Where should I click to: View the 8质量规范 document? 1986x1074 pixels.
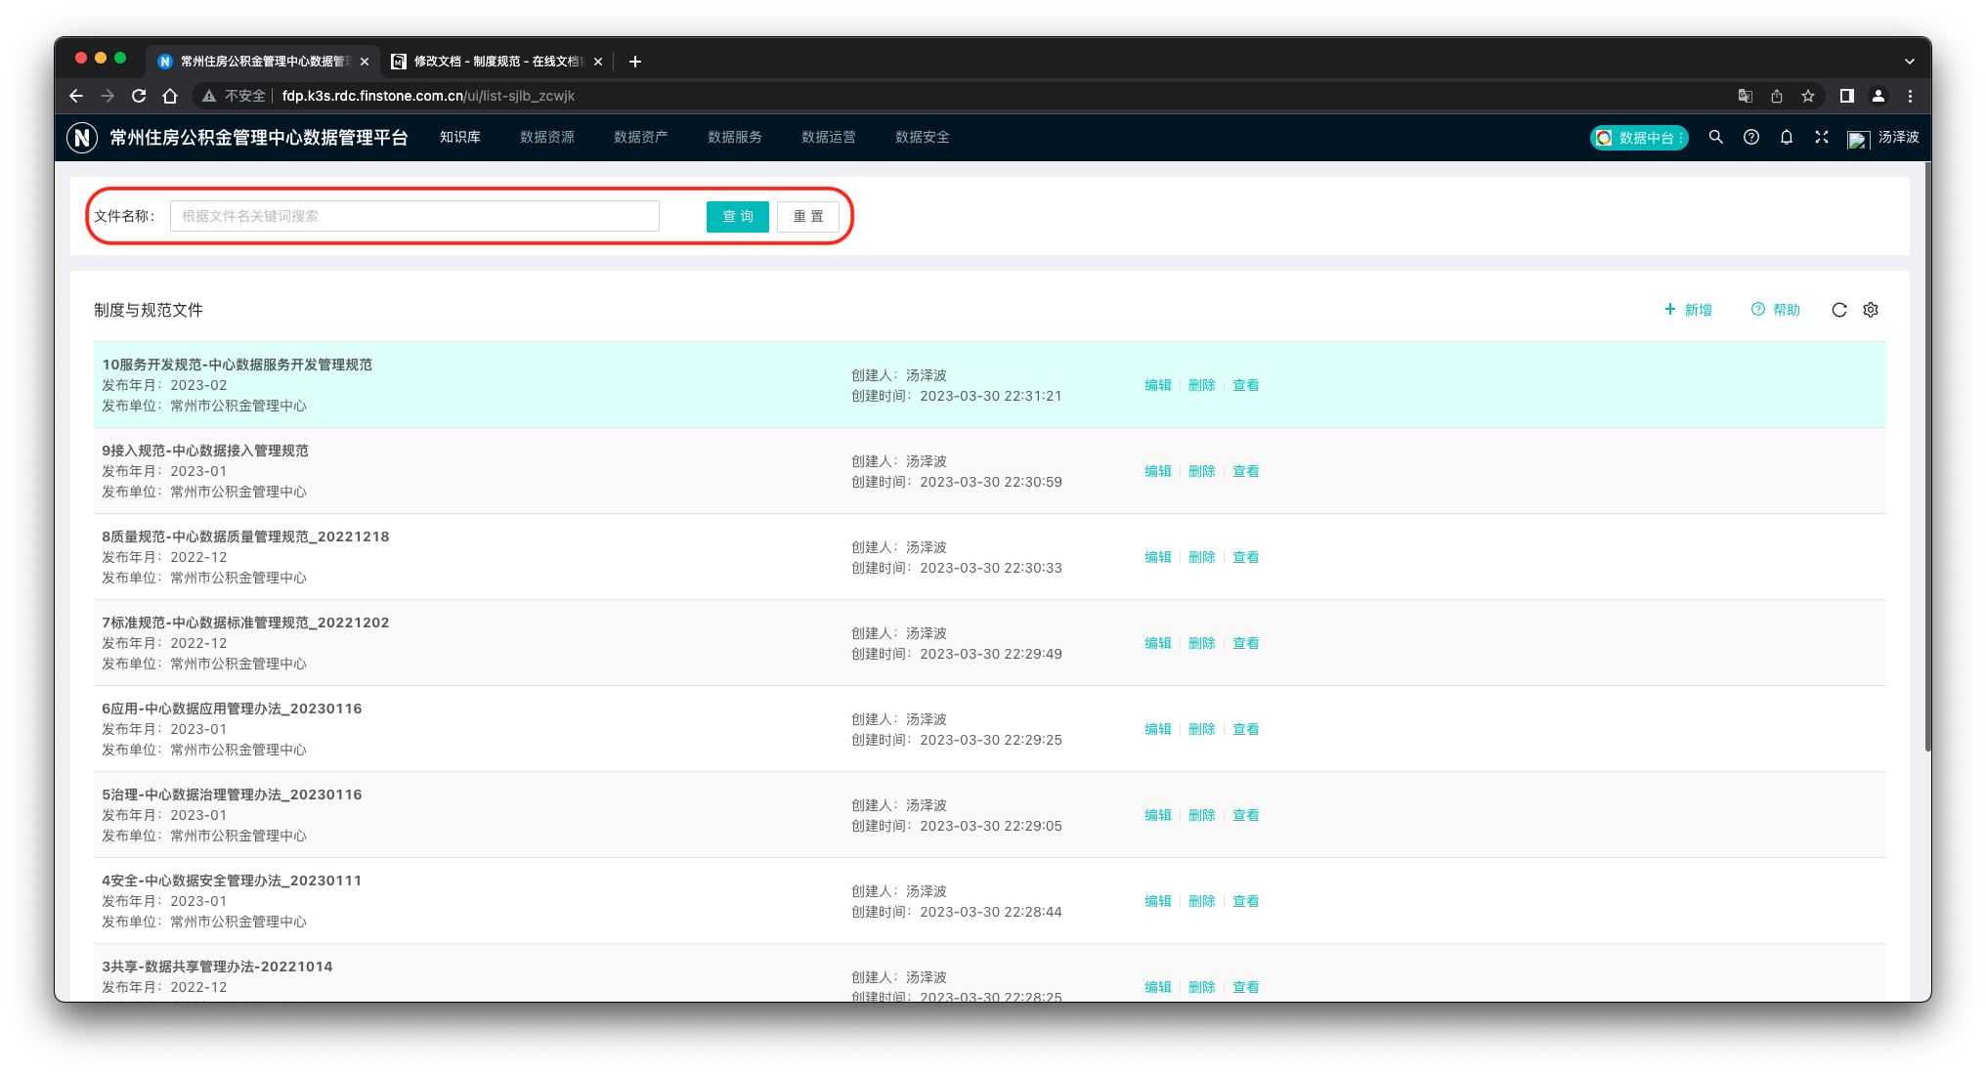[x=1246, y=557]
